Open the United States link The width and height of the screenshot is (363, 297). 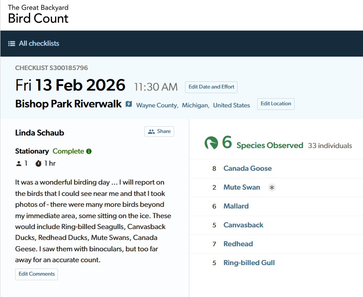pos(231,105)
